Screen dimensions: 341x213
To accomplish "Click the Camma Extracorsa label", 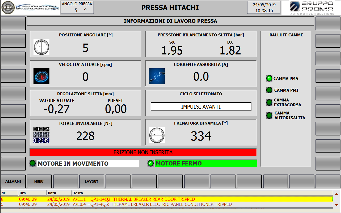I will click(x=288, y=103).
